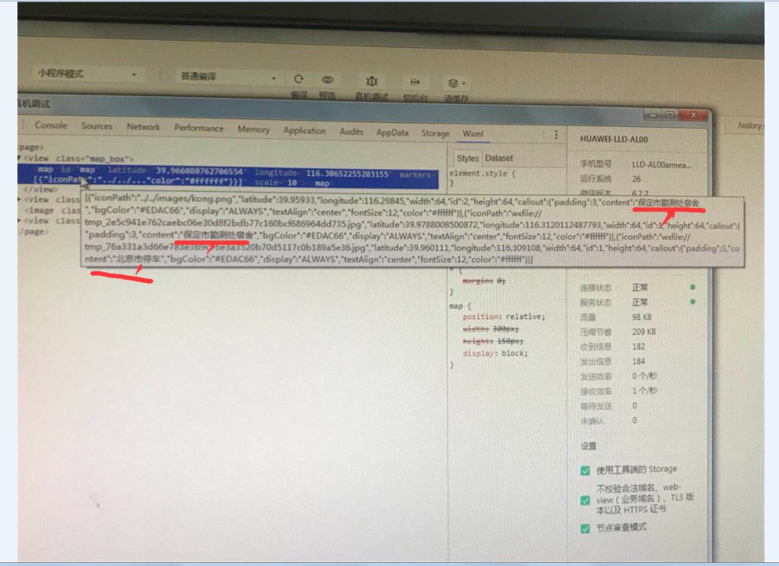779x566 pixels.
Task: Select the Dataset sub-tab
Action: [x=499, y=158]
